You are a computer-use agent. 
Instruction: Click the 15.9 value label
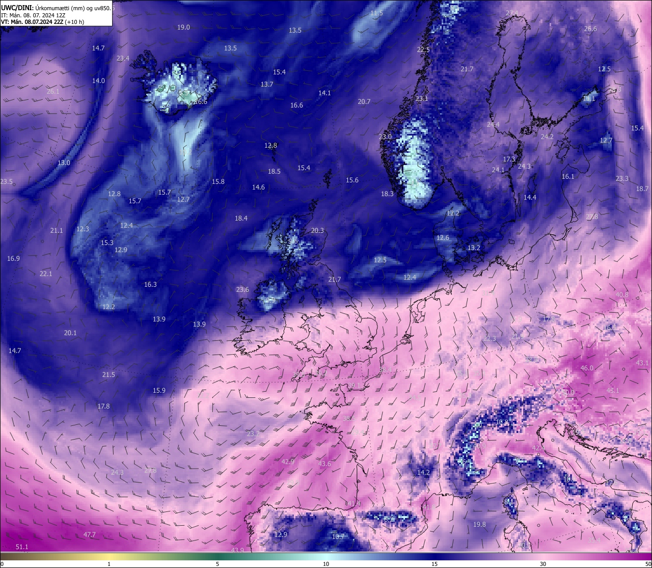coord(159,390)
